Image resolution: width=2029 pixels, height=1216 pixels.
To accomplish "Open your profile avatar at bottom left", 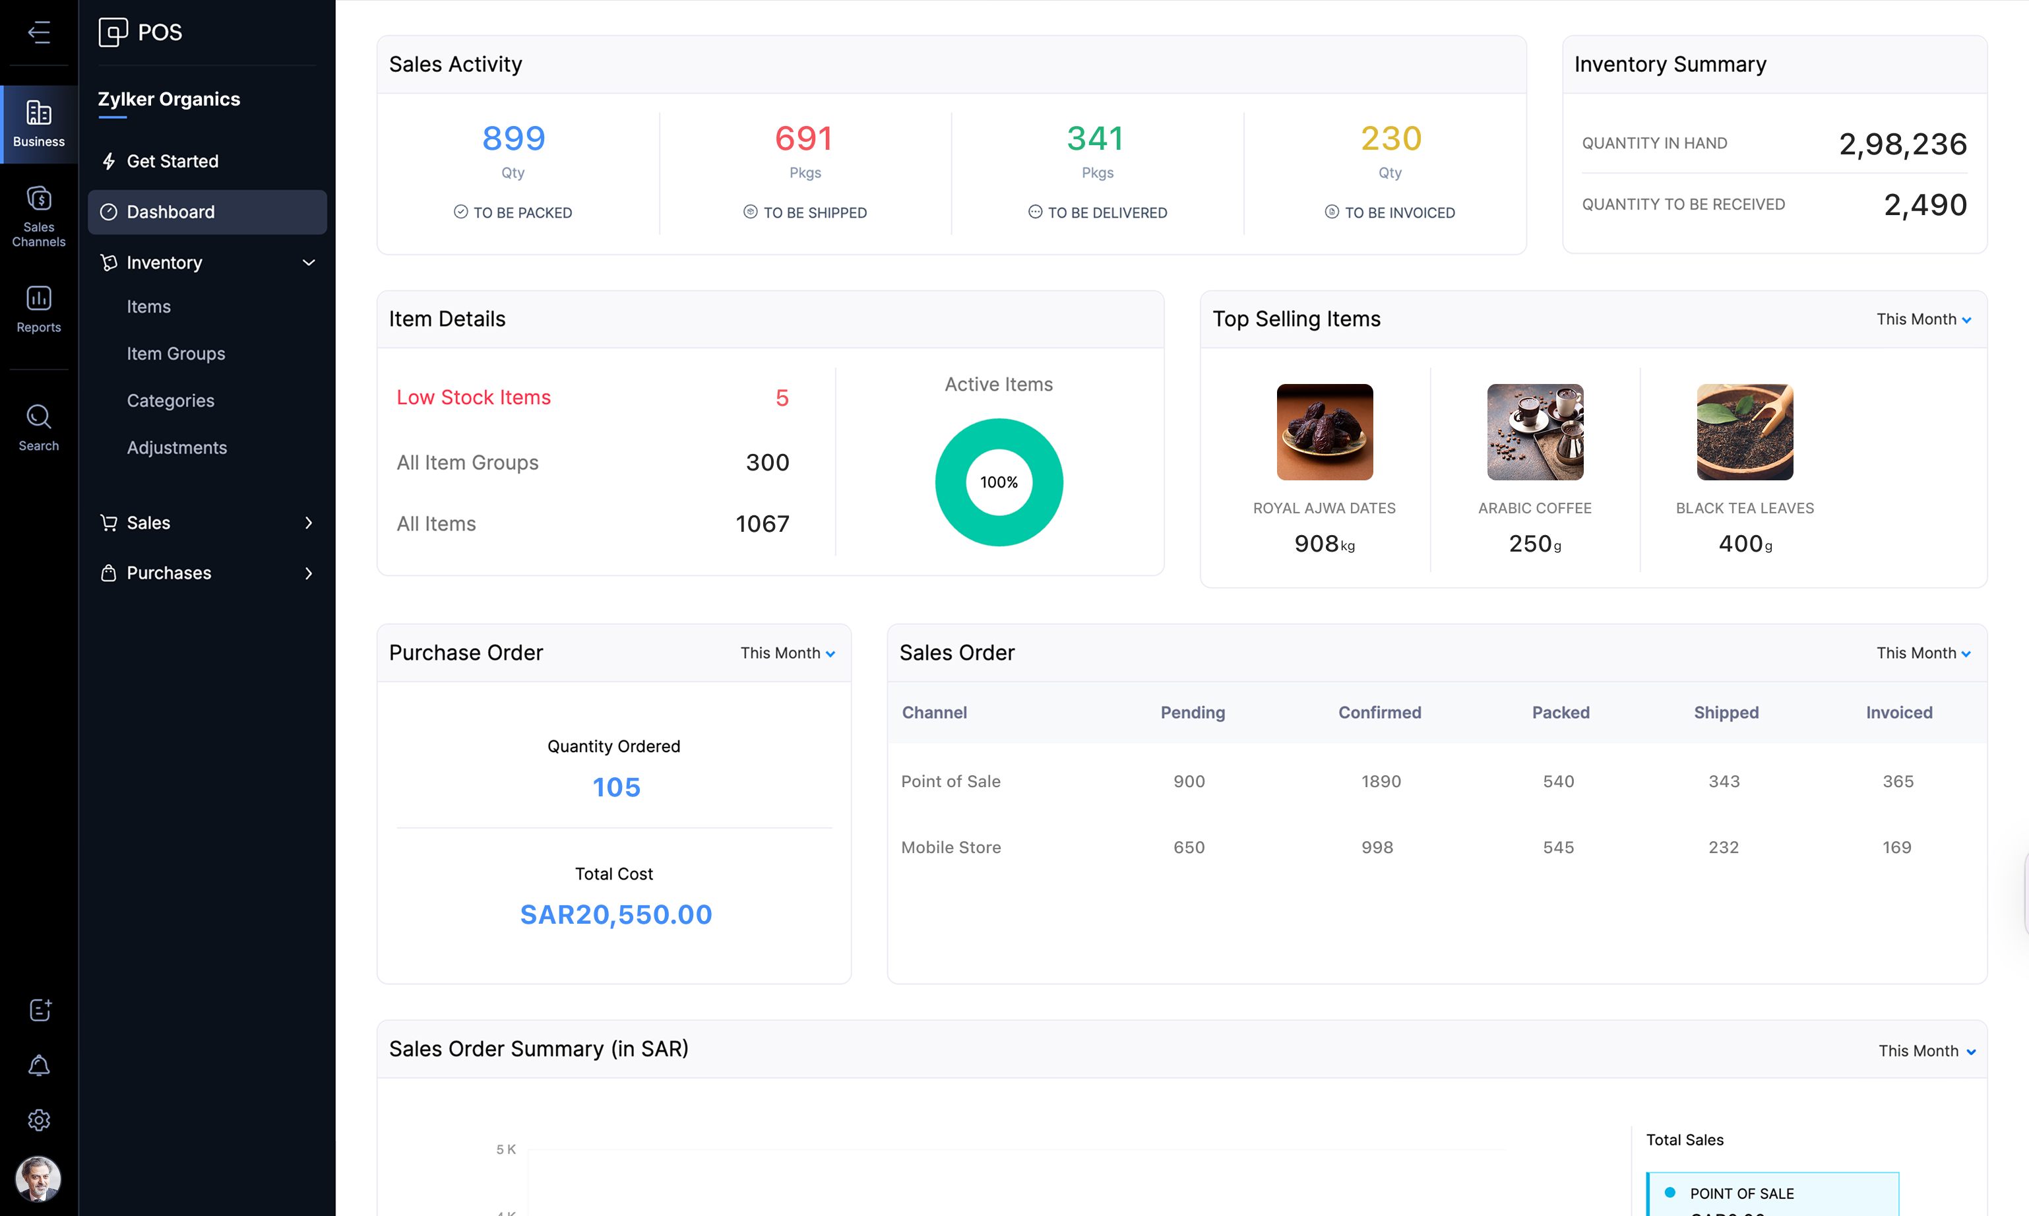I will pyautogui.click(x=38, y=1178).
